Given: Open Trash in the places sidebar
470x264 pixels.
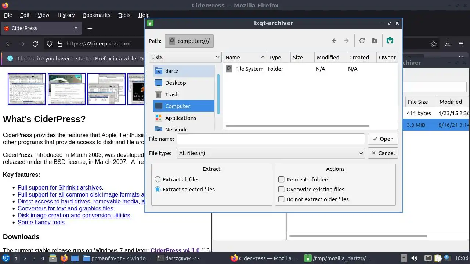Looking at the screenshot, I should [184, 95].
